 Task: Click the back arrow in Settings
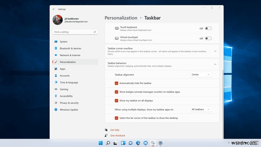53,9
